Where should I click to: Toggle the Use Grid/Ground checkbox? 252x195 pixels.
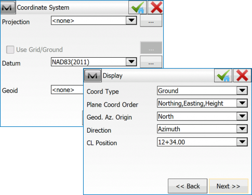(x=10, y=49)
